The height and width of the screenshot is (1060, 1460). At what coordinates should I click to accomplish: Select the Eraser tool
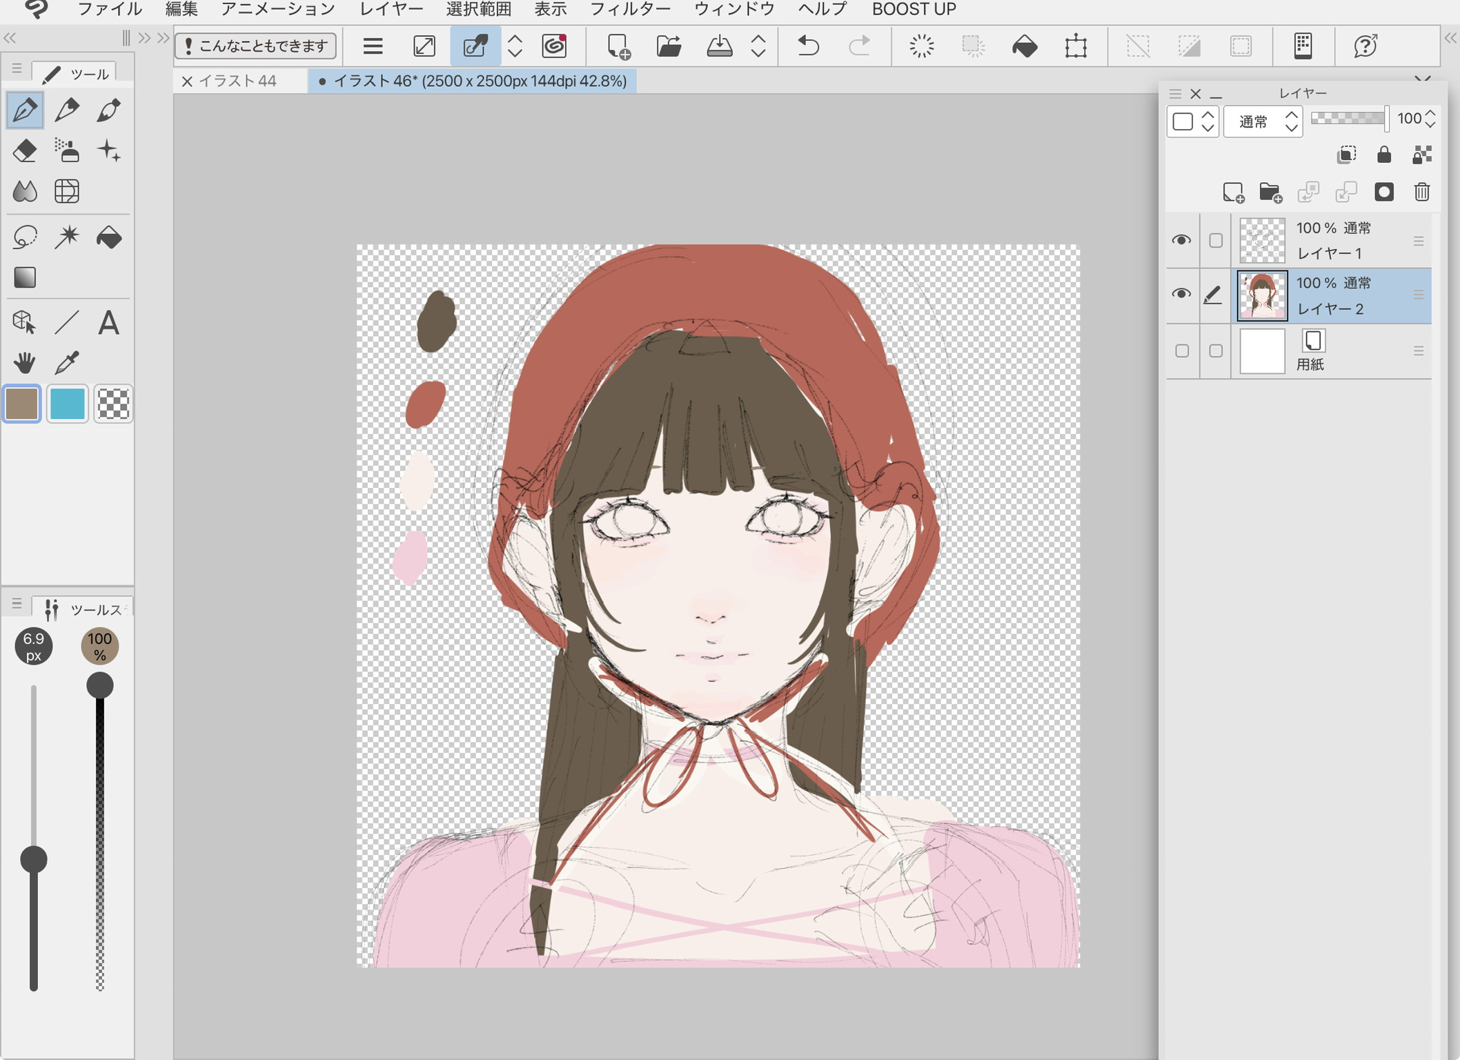[x=25, y=150]
